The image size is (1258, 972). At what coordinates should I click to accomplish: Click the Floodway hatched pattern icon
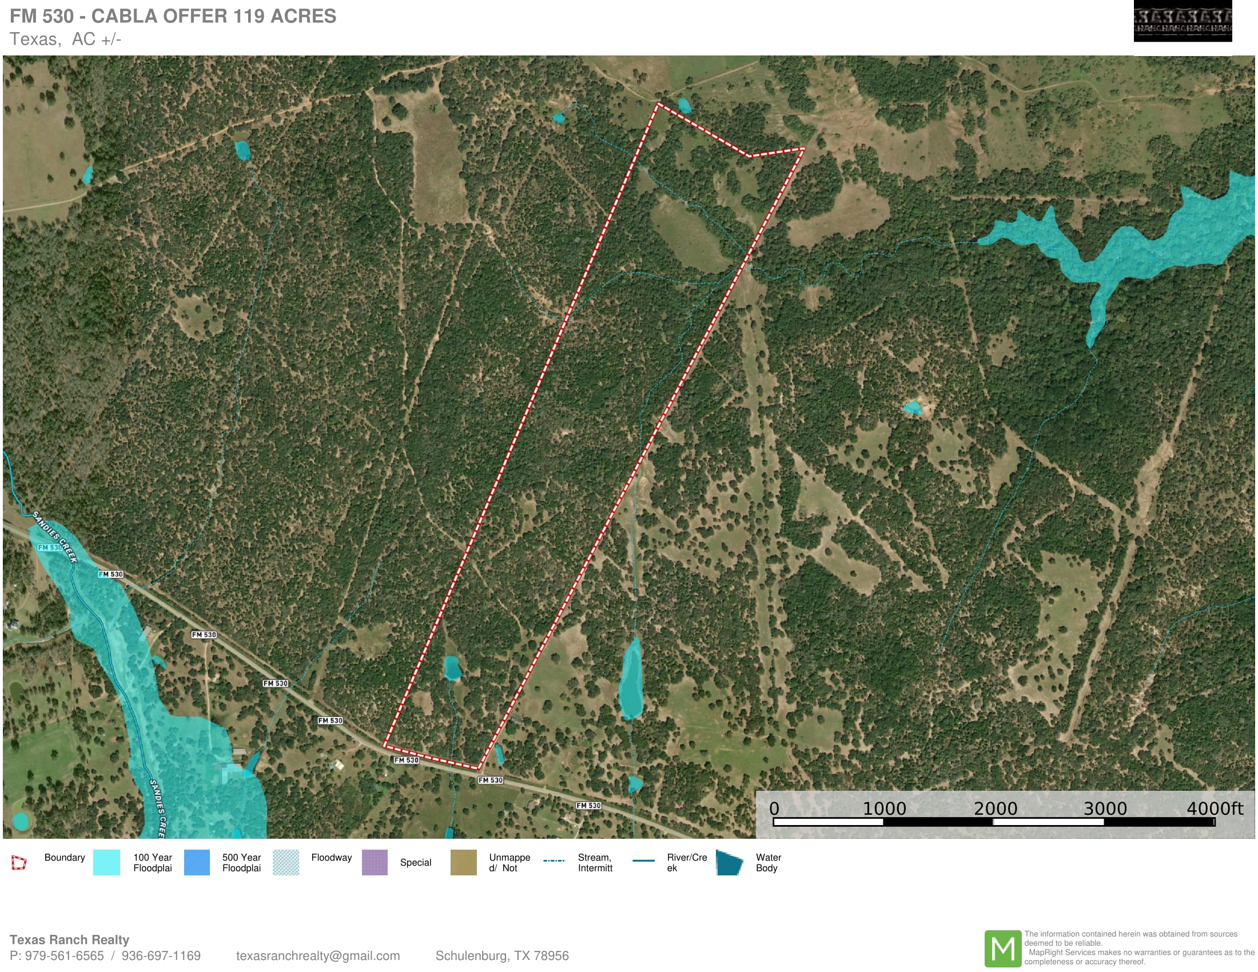pos(286,863)
